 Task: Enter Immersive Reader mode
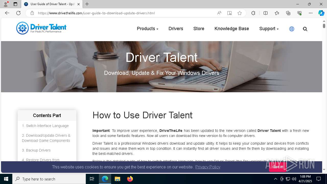pyautogui.click(x=229, y=13)
